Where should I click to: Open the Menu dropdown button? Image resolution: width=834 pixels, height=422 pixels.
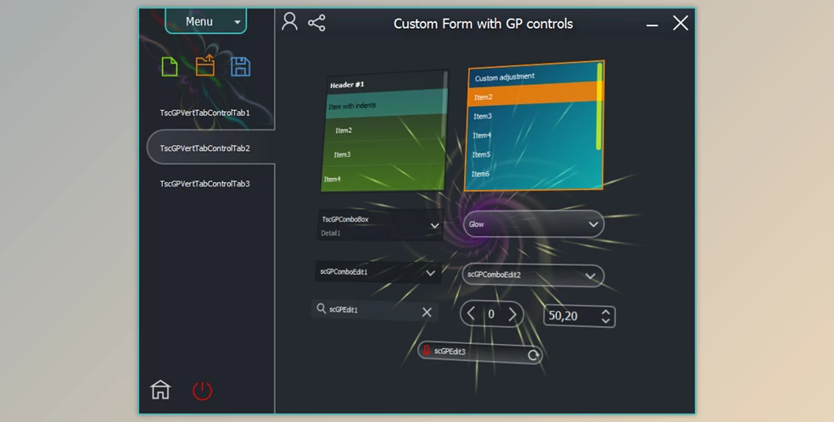[206, 21]
